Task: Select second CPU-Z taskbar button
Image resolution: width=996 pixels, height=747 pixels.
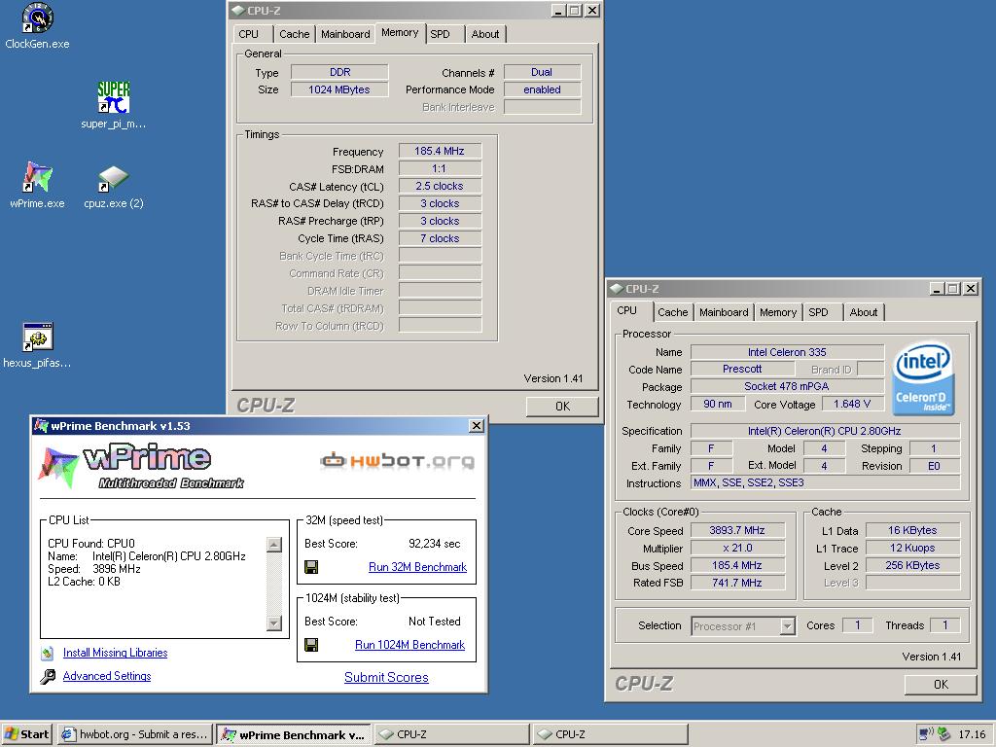Action: [610, 734]
